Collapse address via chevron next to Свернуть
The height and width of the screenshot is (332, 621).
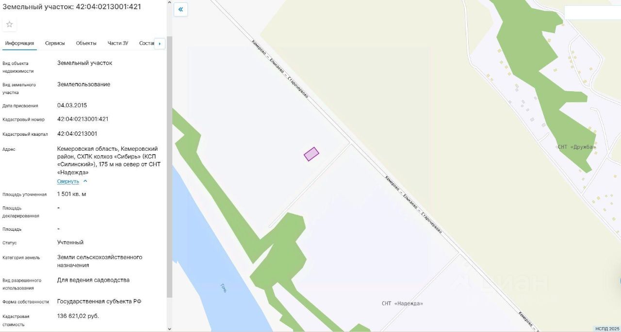(85, 181)
